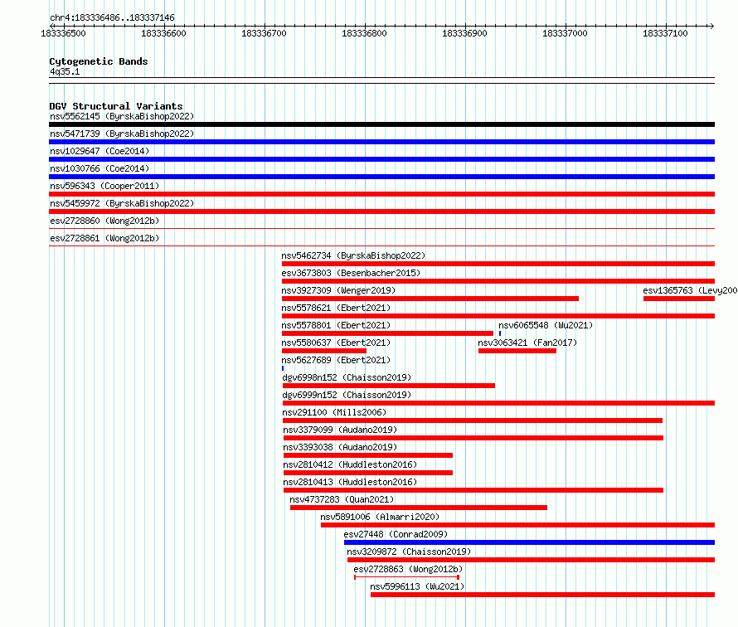This screenshot has height=627, width=738.
Task: Open dgv6999n152 (Chaisson2019) variant label
Action: point(347,395)
